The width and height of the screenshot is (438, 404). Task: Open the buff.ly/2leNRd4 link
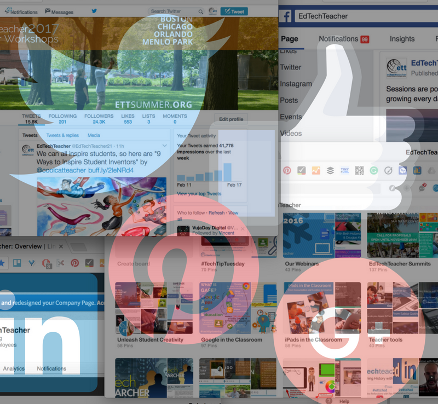click(111, 170)
